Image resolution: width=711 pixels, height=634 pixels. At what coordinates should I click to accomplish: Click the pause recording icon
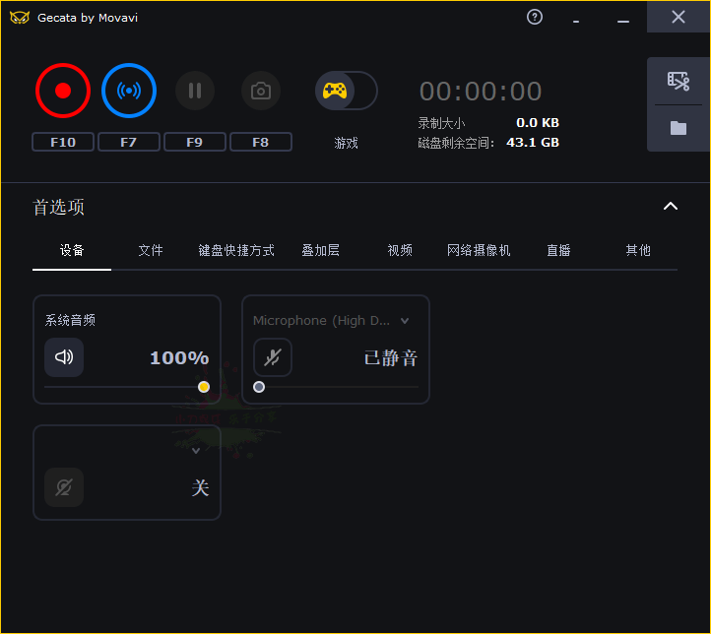[195, 91]
